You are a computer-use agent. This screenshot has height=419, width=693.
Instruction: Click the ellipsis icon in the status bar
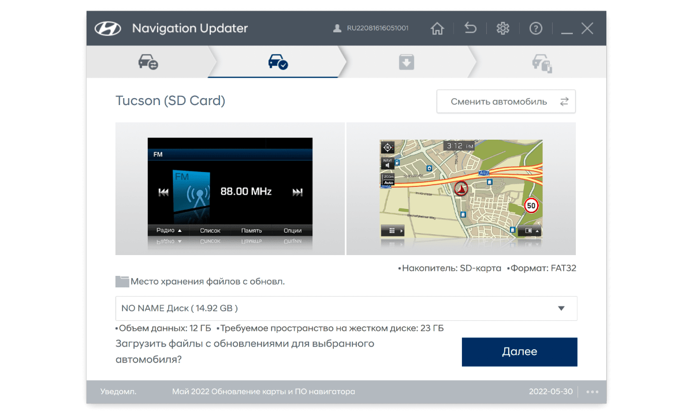(591, 391)
